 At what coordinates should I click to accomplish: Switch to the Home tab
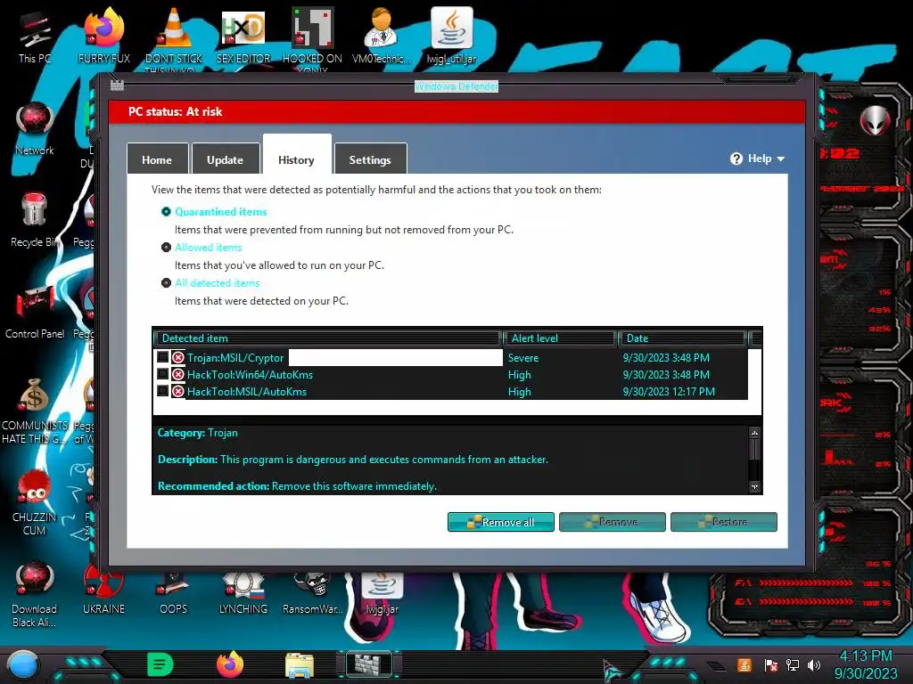pos(157,159)
